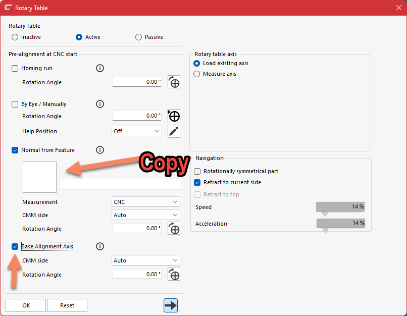Open Normal from Feature info icon
Viewport: 407px width, 316px height.
pos(100,150)
